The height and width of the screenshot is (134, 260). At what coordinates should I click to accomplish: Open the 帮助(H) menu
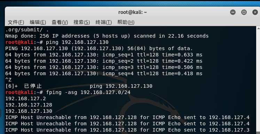[126, 22]
